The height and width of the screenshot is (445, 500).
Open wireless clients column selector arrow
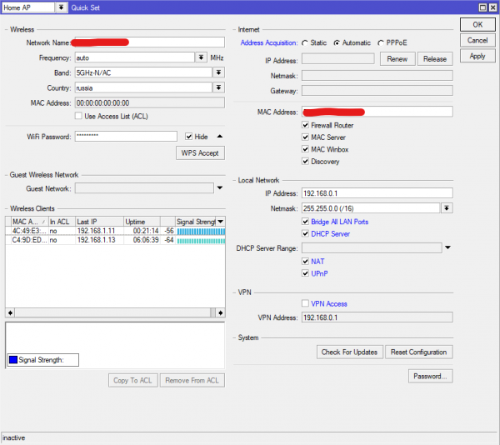220,222
